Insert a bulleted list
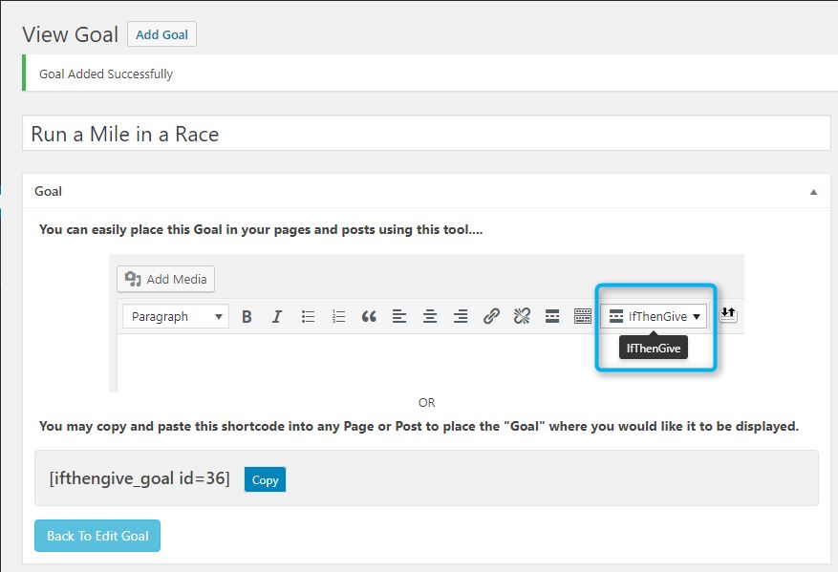 point(308,317)
